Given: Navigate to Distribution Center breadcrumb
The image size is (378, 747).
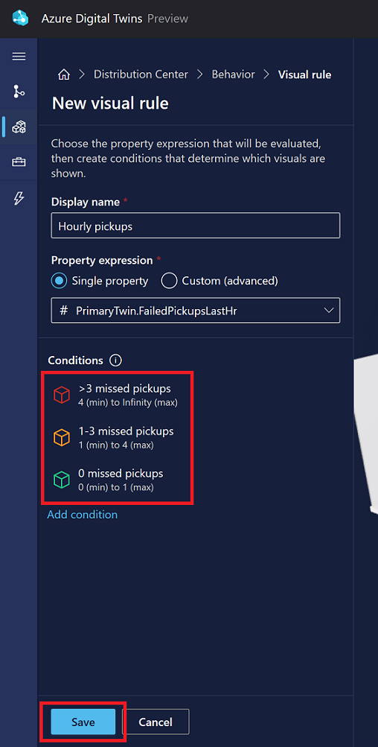Looking at the screenshot, I should [x=141, y=74].
